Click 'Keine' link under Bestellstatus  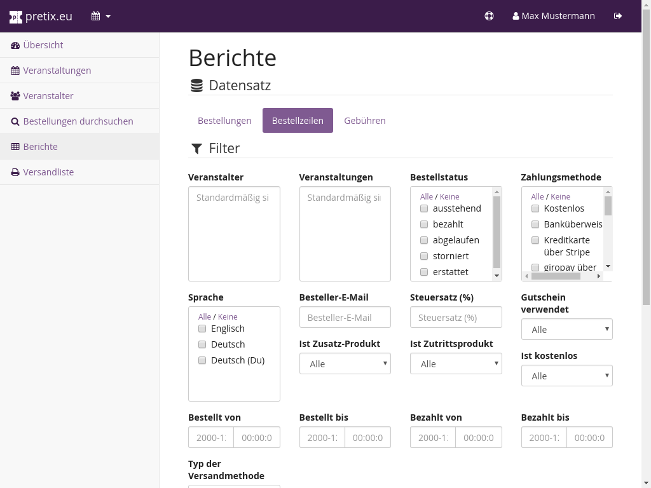point(449,197)
